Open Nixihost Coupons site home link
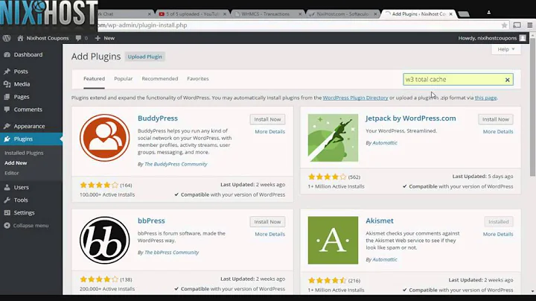Screen dimensions: 536x301 point(43,38)
